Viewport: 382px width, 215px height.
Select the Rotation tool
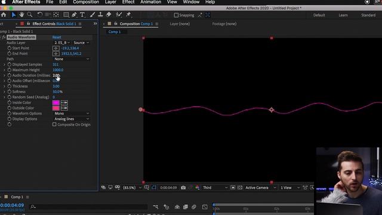40,15
